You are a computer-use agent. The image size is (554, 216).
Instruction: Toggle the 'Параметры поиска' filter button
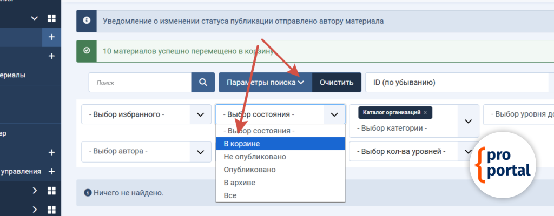pyautogui.click(x=265, y=83)
